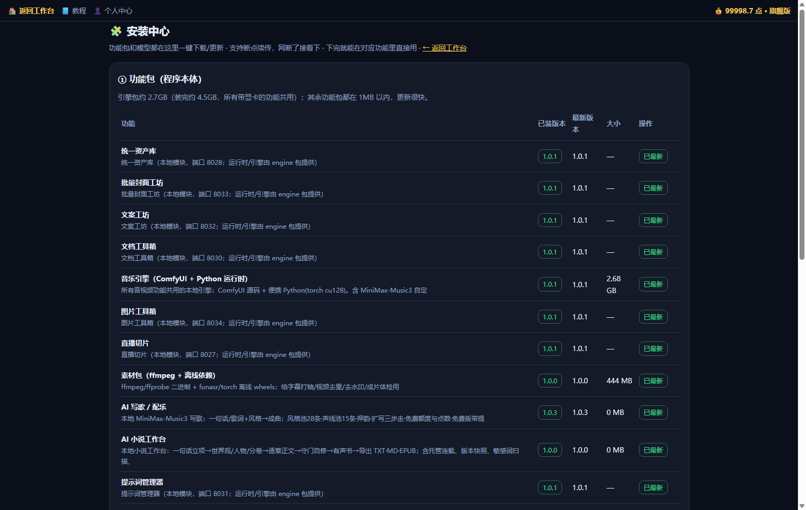Click the house icon beside 返回工作台
Image resolution: width=806 pixels, height=510 pixels.
tap(12, 11)
